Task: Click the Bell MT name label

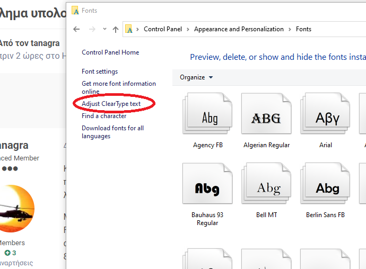Action: (267, 214)
